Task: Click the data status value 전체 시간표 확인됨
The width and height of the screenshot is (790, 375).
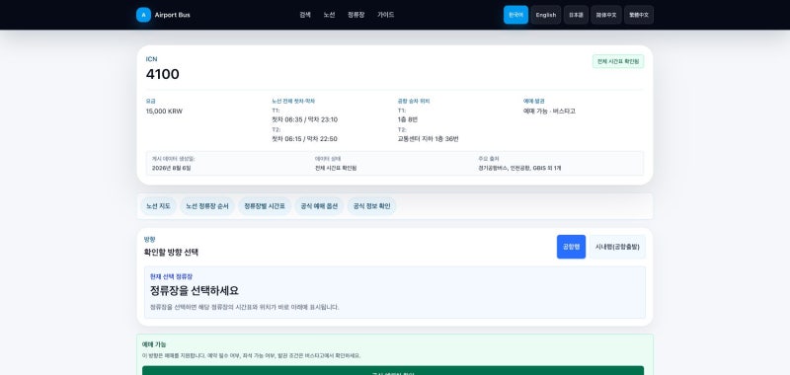Action: (x=336, y=168)
